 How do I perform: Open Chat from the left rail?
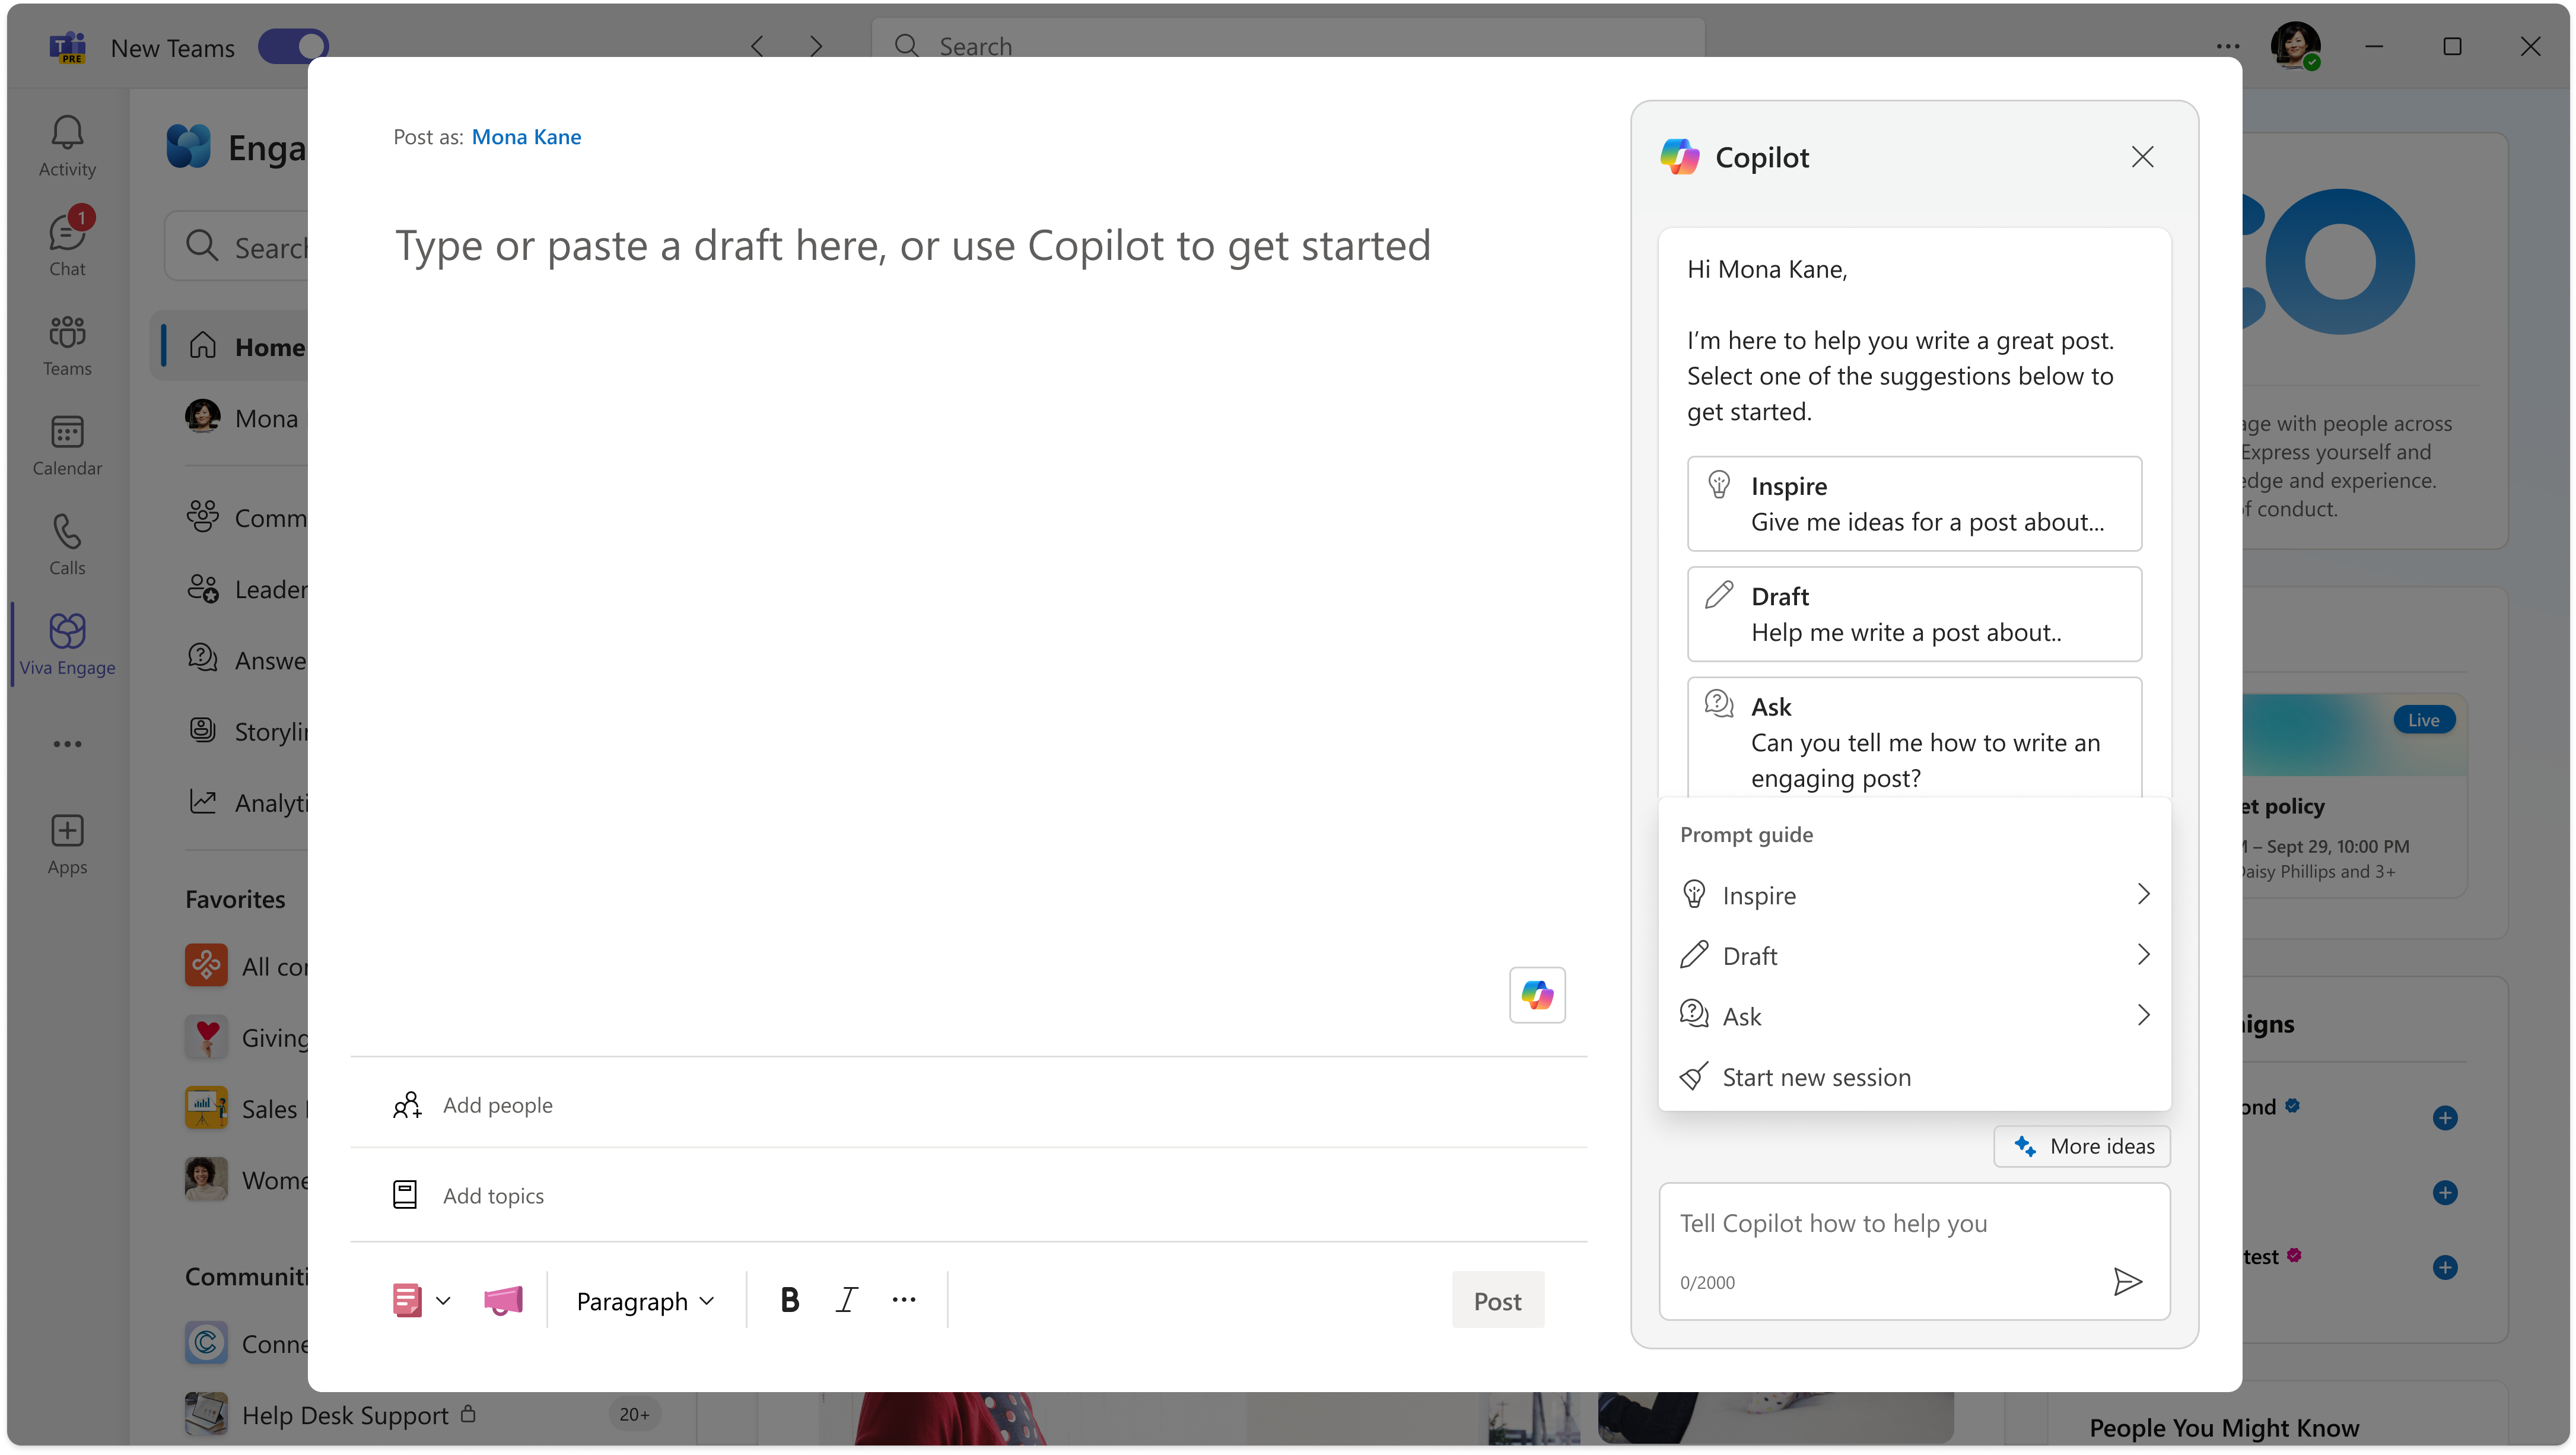click(67, 245)
